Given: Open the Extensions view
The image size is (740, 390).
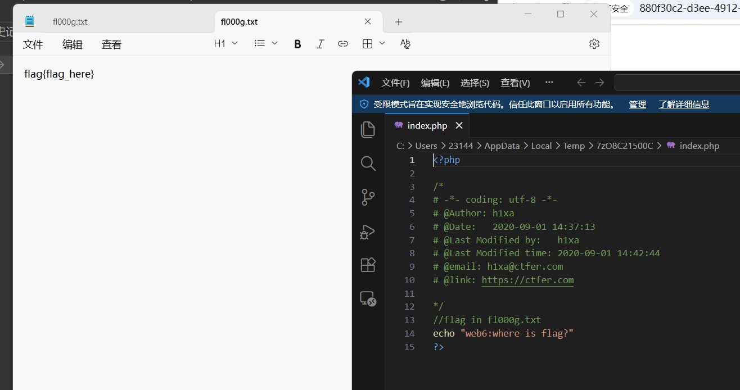Looking at the screenshot, I should 368,265.
